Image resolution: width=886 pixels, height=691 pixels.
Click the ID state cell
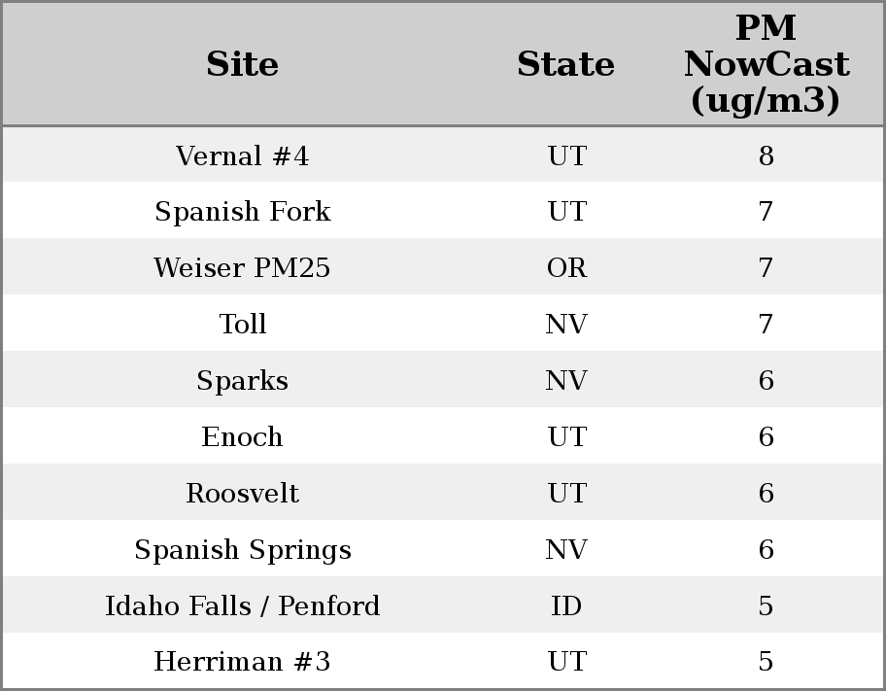566,606
